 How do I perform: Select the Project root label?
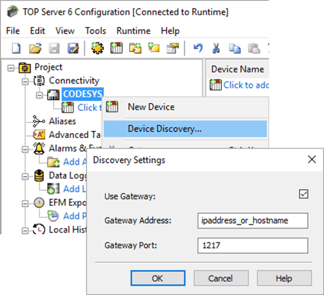pos(49,67)
